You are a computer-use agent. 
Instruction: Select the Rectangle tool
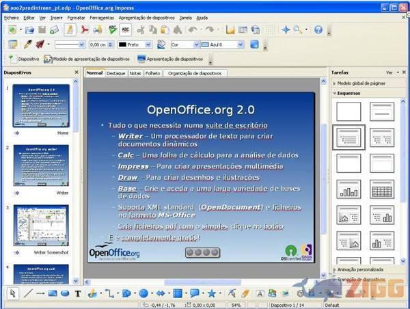point(53,293)
